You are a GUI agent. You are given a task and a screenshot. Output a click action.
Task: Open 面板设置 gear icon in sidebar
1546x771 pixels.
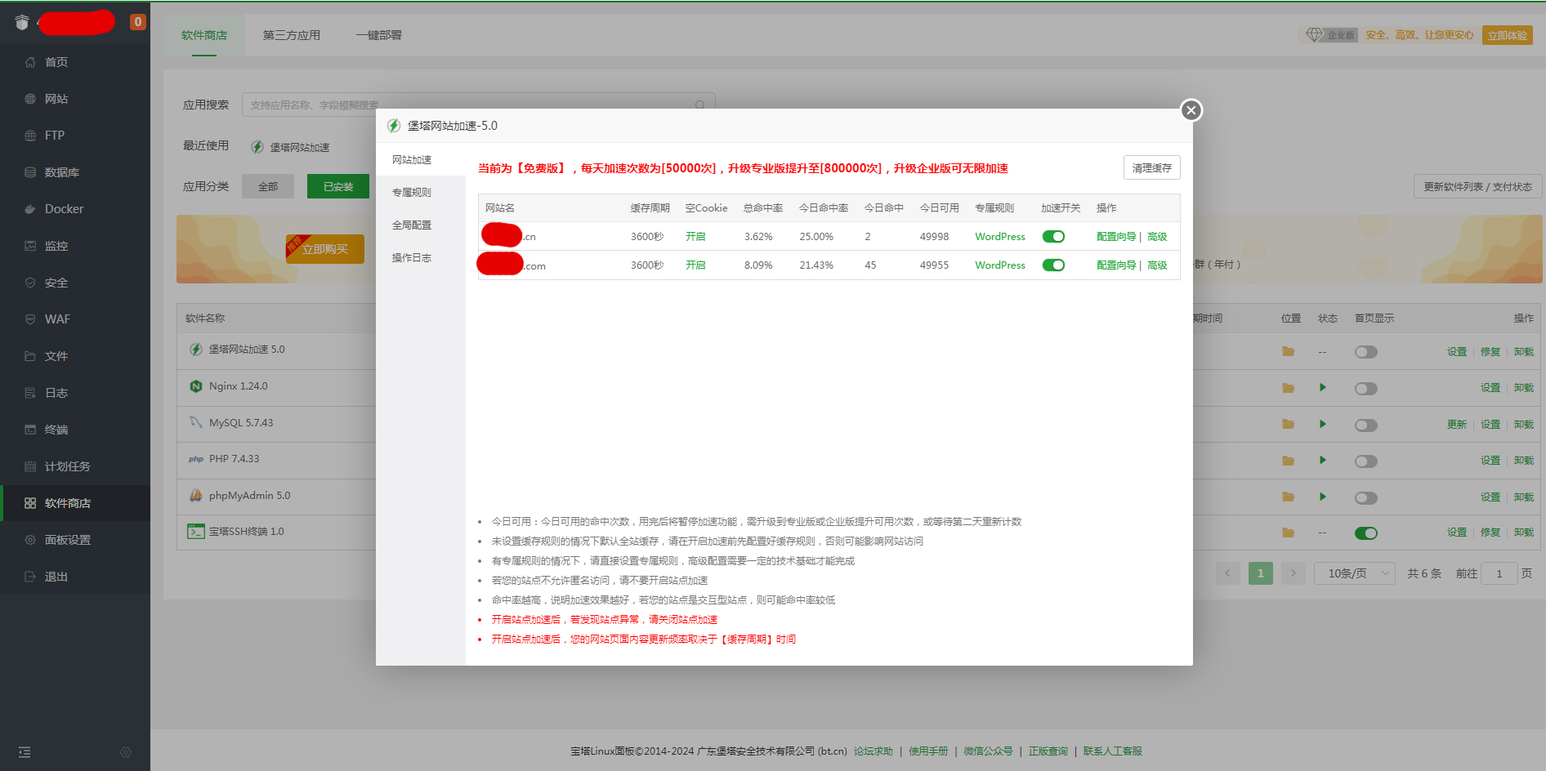pos(30,540)
